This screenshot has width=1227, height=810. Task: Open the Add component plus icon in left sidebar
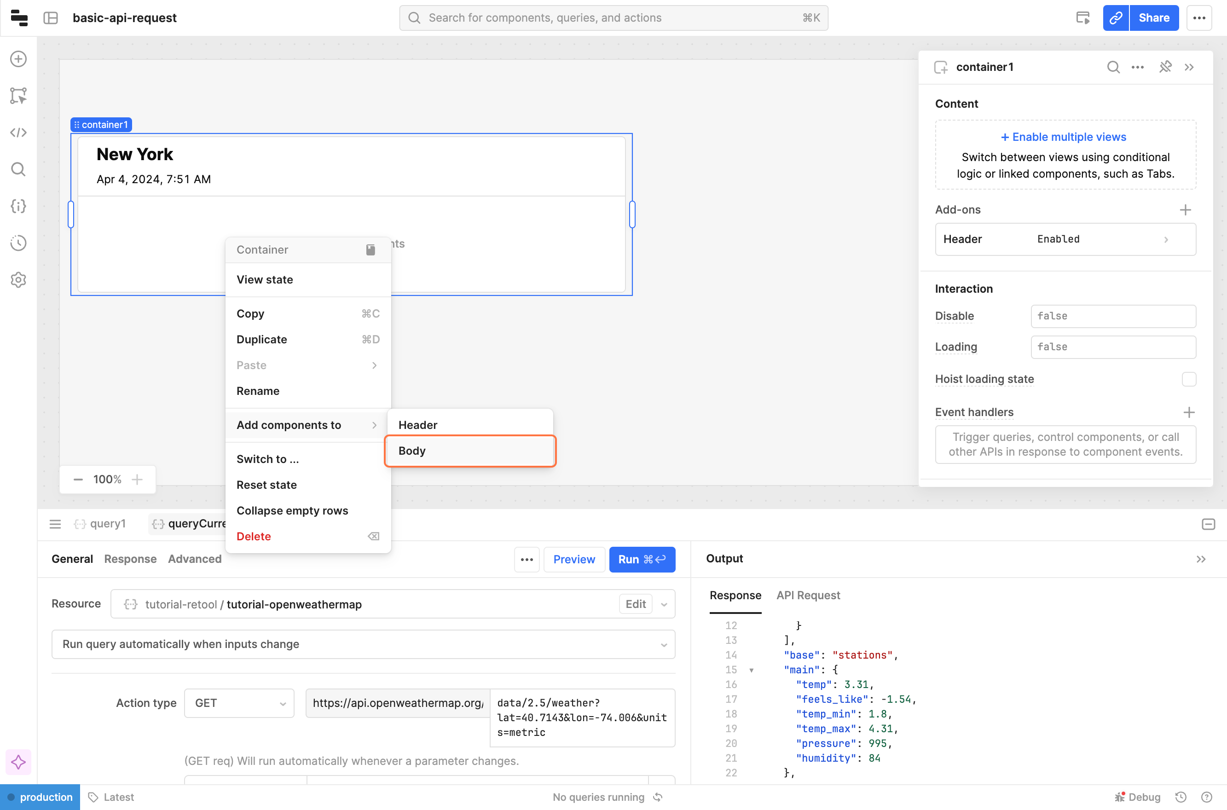coord(18,59)
